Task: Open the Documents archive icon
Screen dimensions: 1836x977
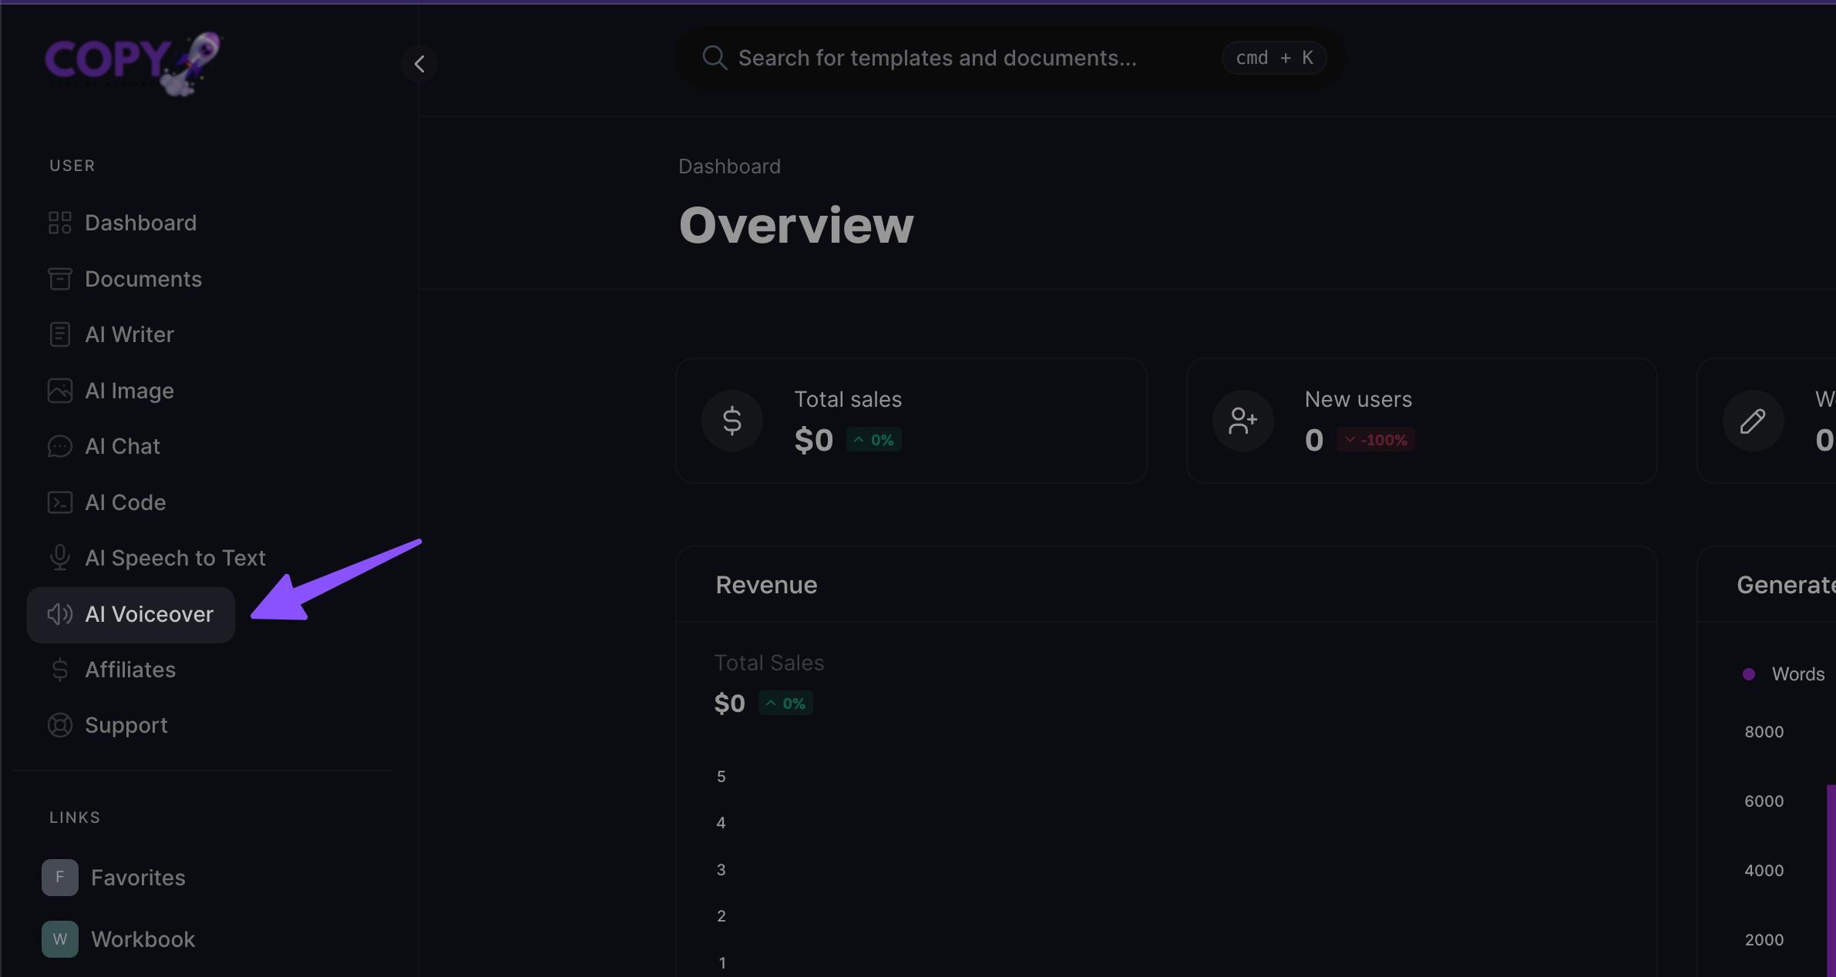Action: pos(59,279)
